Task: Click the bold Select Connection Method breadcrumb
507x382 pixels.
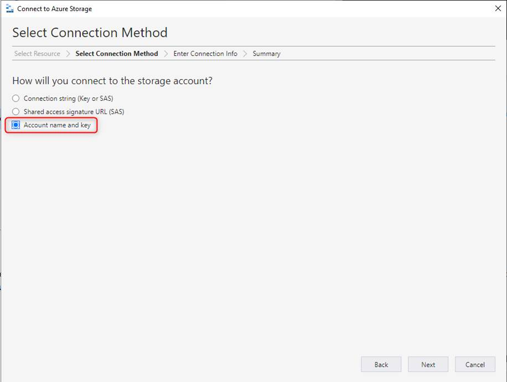Action: (117, 54)
